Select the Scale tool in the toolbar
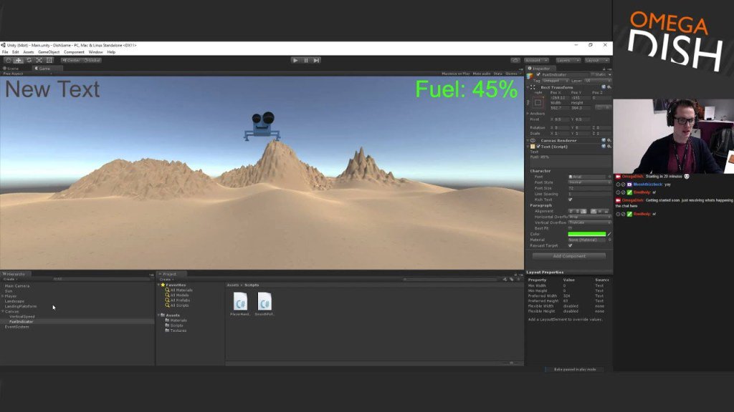This screenshot has width=734, height=412. pyautogui.click(x=39, y=60)
